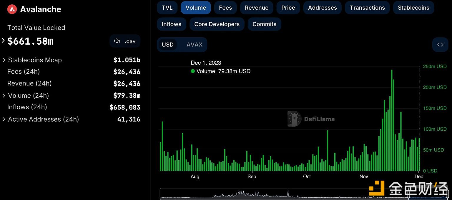Viewport: 452px width, 200px height.
Task: Click the 41,316 active addresses value
Action: click(x=129, y=120)
